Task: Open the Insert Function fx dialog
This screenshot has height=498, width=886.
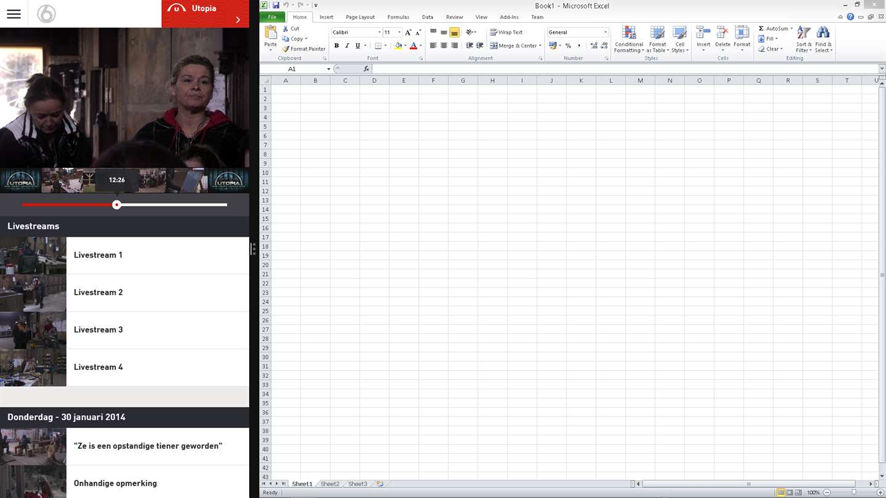Action: pos(366,69)
